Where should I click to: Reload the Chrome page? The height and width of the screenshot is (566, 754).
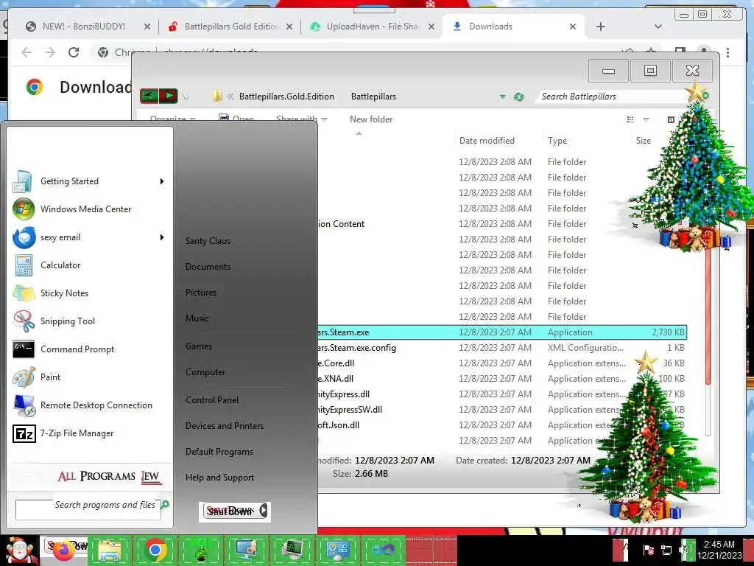click(x=74, y=52)
